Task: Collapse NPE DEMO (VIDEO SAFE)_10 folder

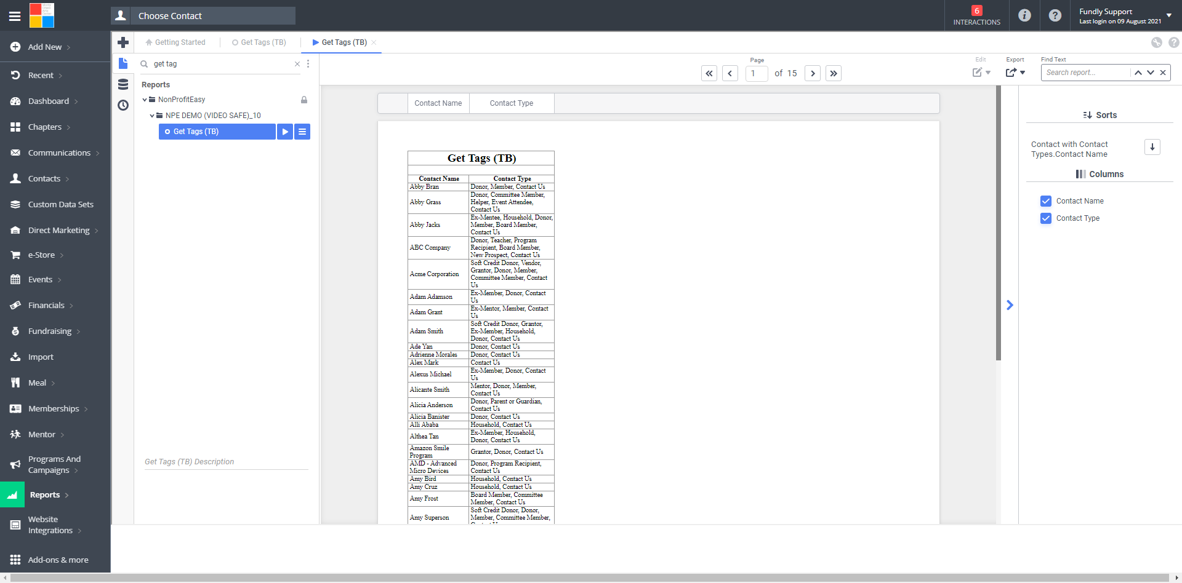Action: tap(152, 116)
